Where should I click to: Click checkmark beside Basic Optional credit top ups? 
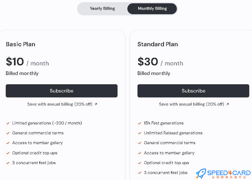click(8, 153)
